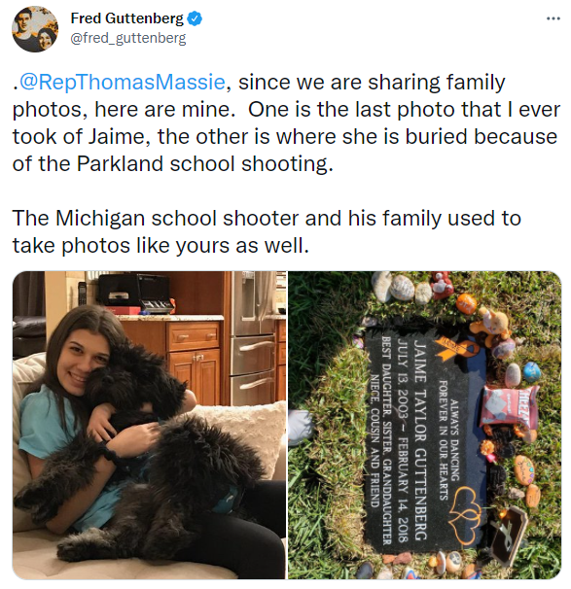This screenshot has height=589, width=571.
Task: Click the black printer on the kitchen counter
Action: [136, 294]
